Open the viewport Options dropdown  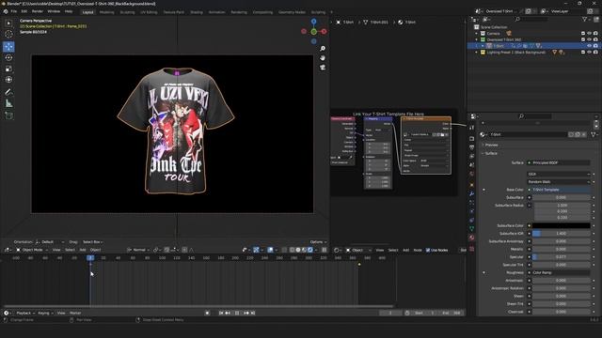(318, 242)
